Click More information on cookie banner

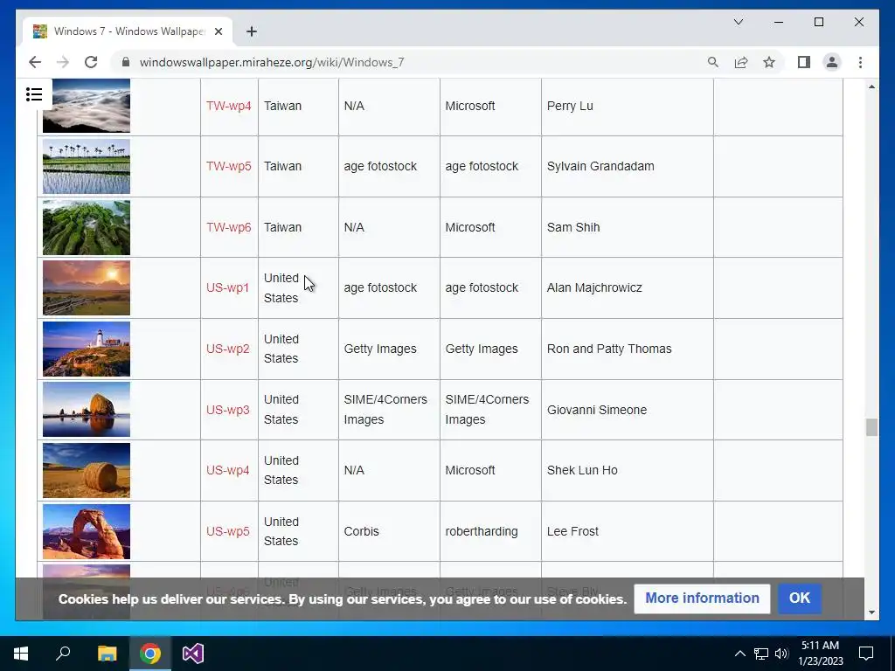[702, 598]
